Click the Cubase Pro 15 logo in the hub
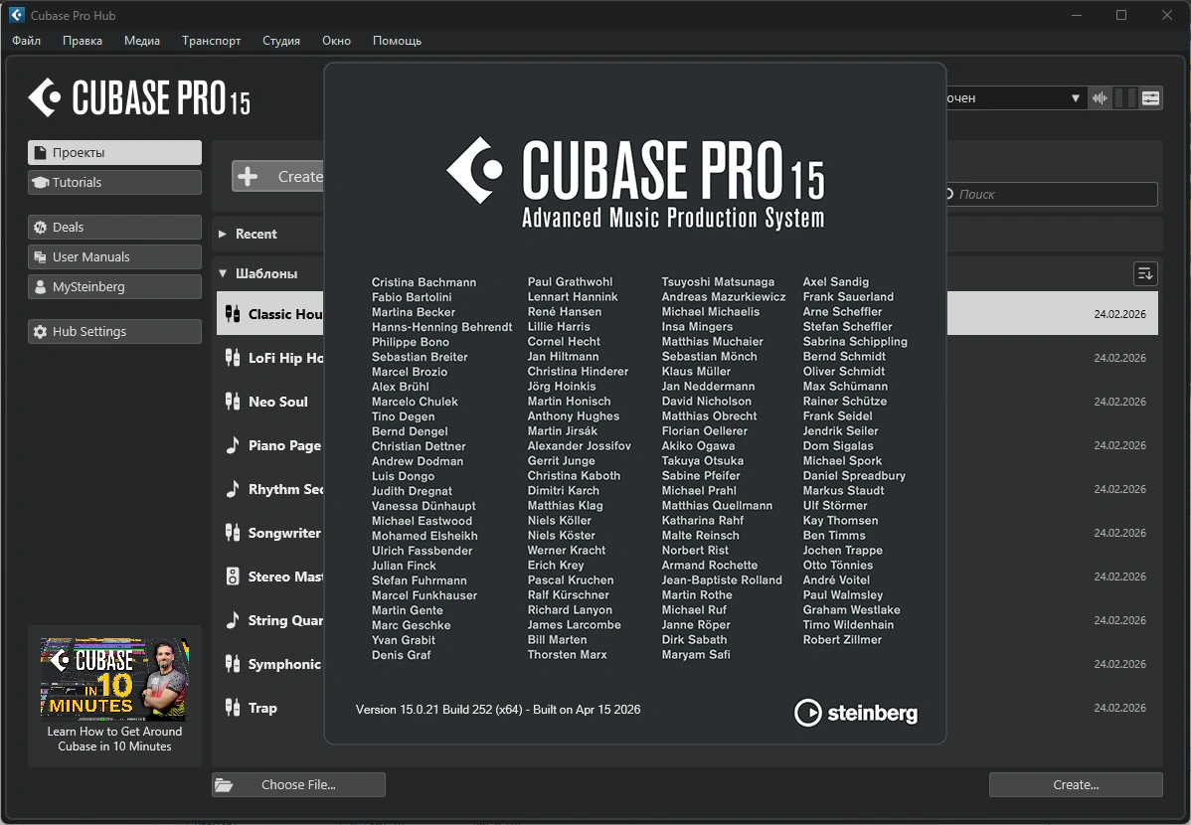The image size is (1191, 825). 139,98
